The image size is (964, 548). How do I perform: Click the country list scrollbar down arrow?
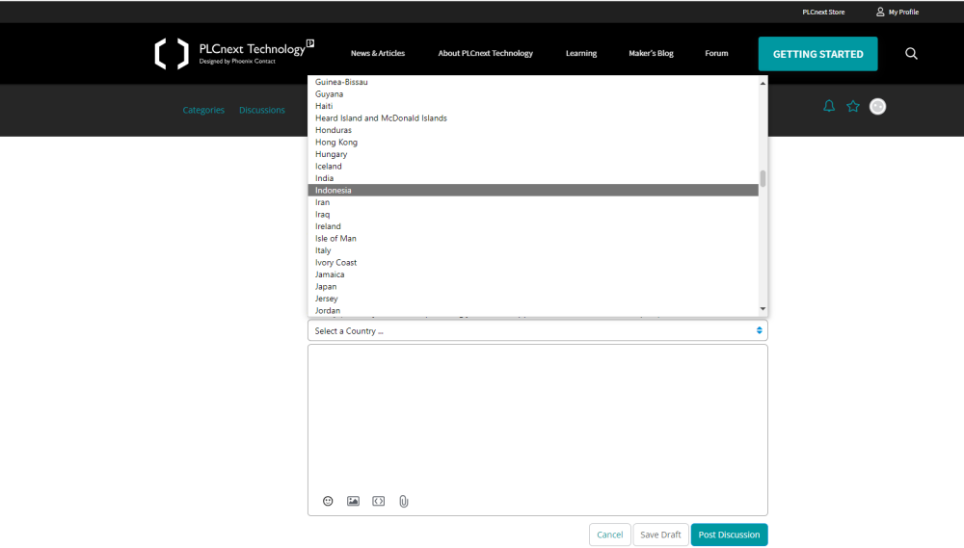(x=763, y=309)
